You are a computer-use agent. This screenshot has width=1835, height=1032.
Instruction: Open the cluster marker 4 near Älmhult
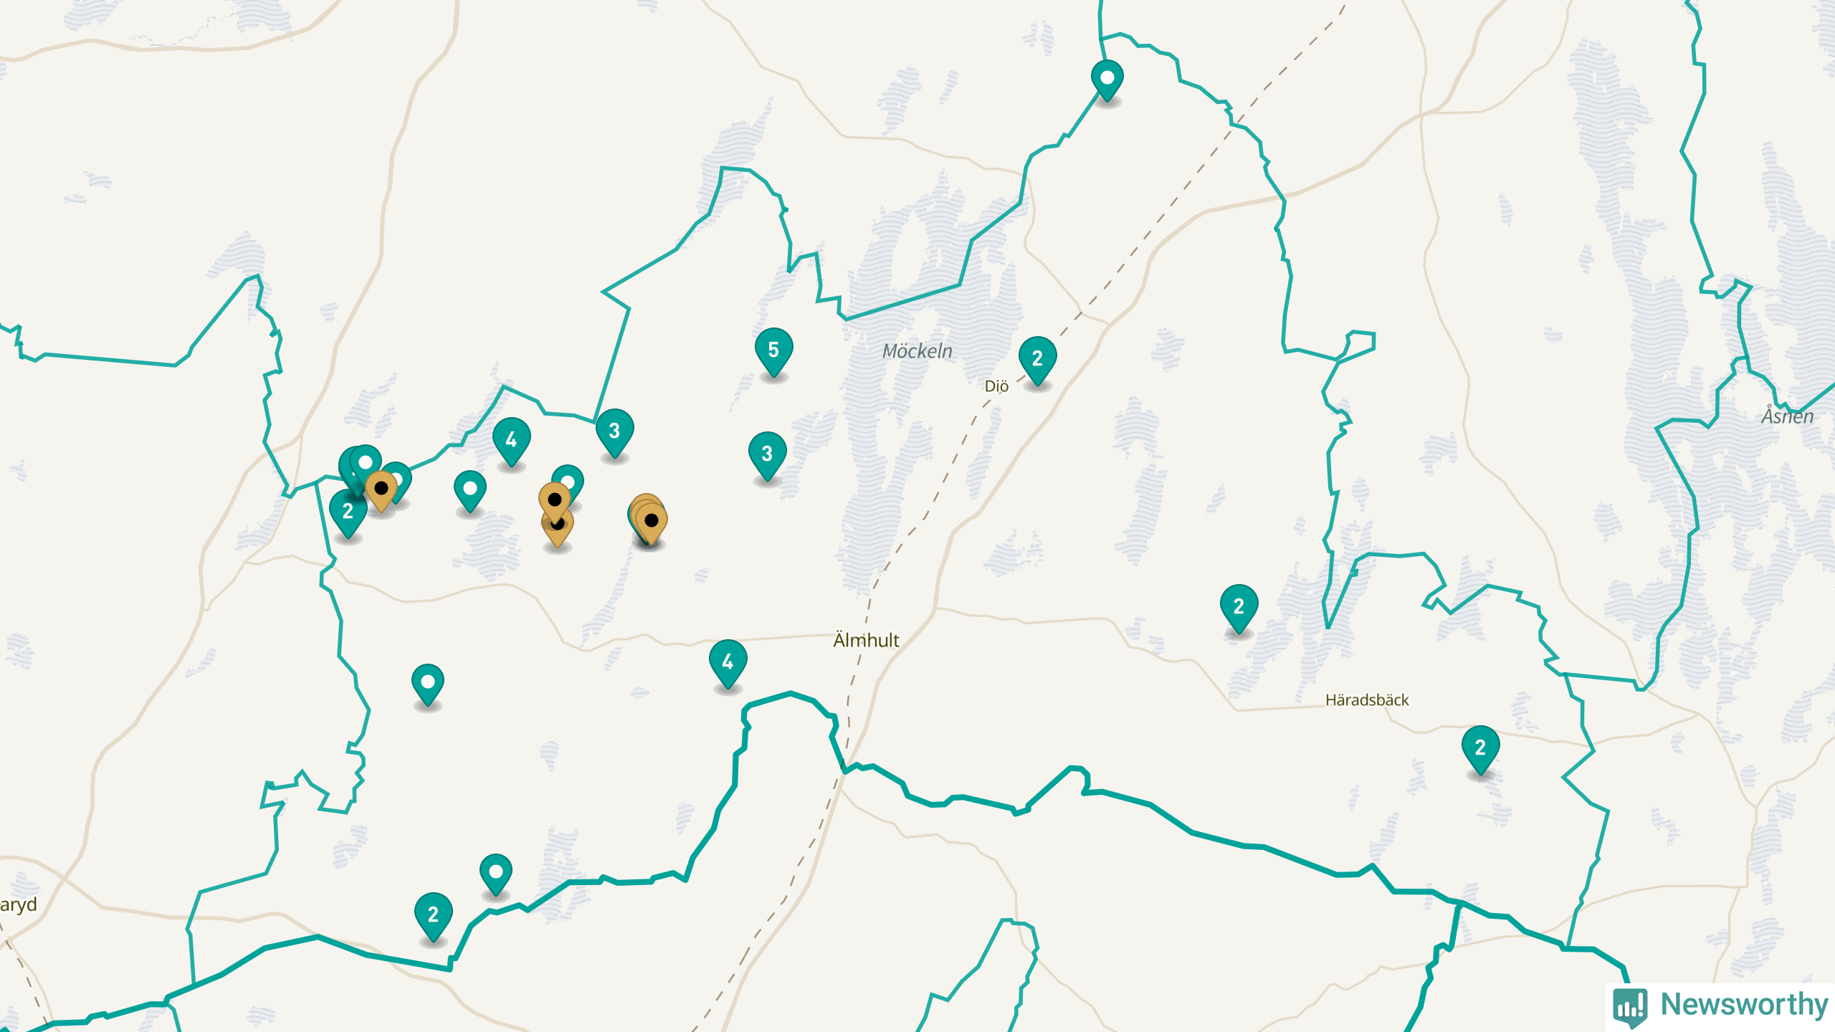(728, 663)
